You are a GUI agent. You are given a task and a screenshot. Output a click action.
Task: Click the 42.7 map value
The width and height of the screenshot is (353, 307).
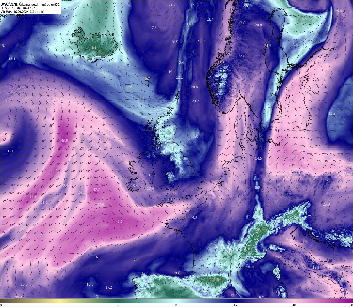coord(97,189)
